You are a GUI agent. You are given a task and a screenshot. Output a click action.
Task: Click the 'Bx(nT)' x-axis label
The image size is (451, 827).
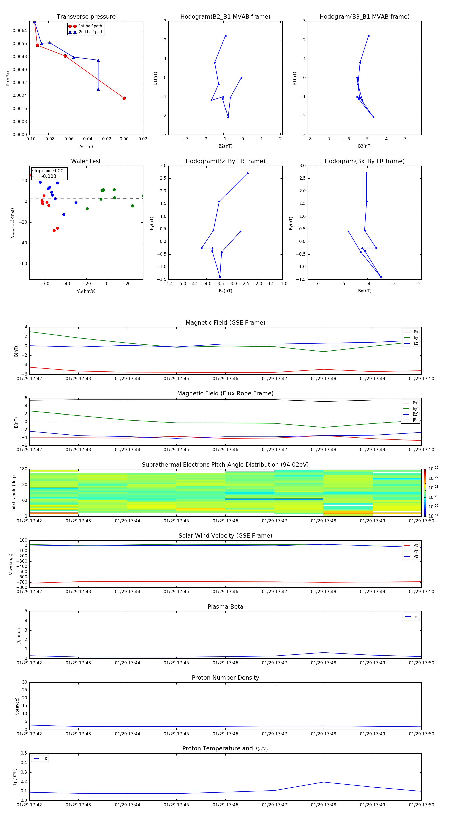click(365, 291)
